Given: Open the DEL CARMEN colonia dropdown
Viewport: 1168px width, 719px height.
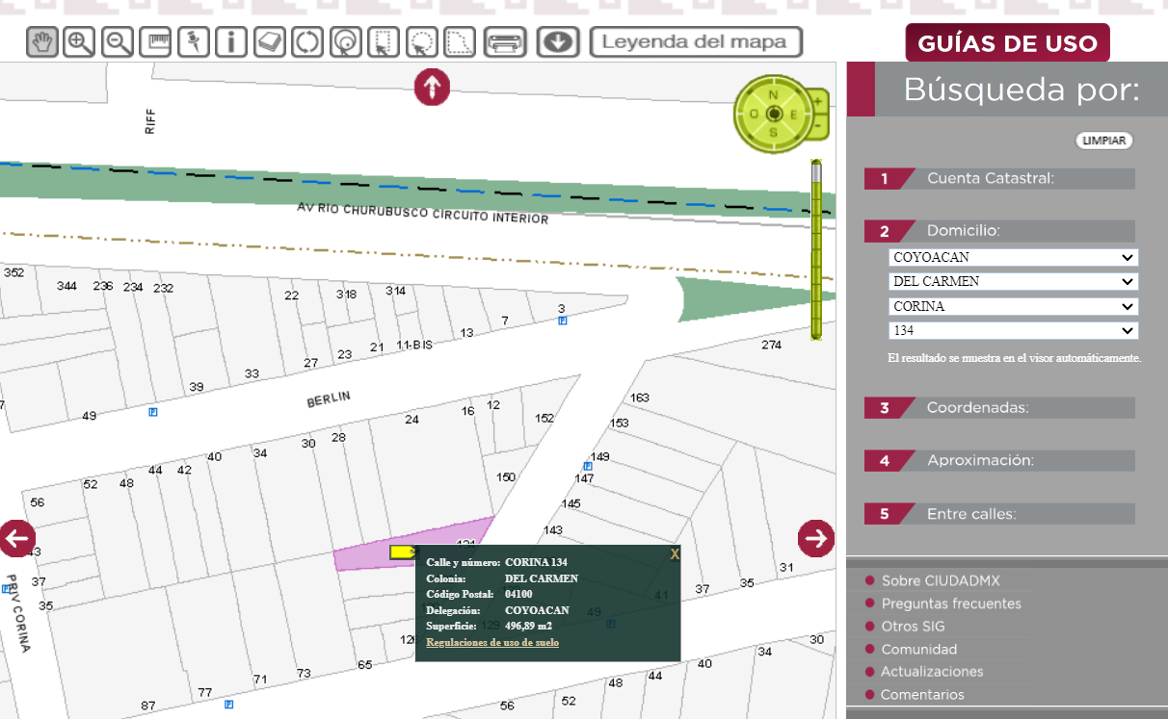Looking at the screenshot, I should click(1013, 282).
